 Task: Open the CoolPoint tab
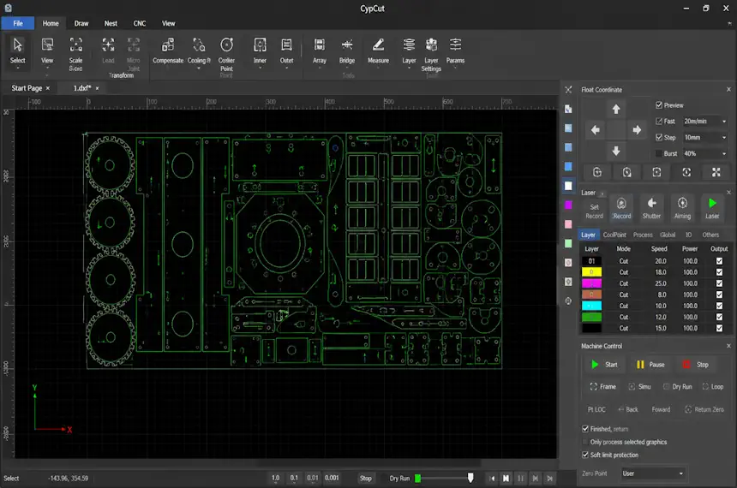pyautogui.click(x=614, y=235)
